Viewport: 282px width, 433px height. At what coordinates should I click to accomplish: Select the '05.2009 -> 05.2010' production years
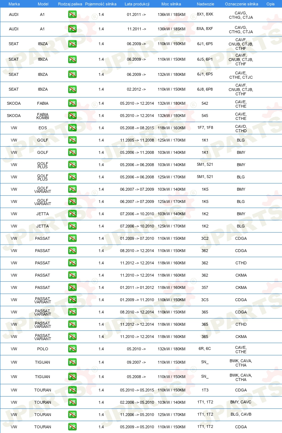point(137,426)
